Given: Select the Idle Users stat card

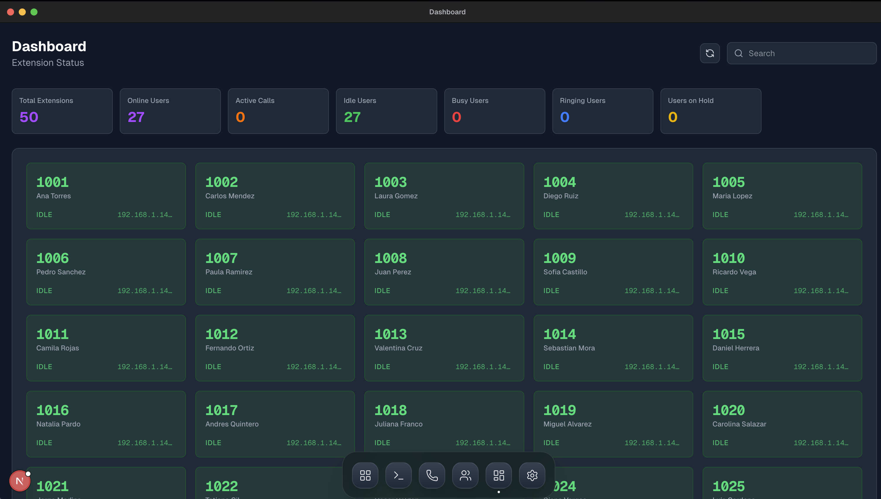Looking at the screenshot, I should (x=386, y=111).
